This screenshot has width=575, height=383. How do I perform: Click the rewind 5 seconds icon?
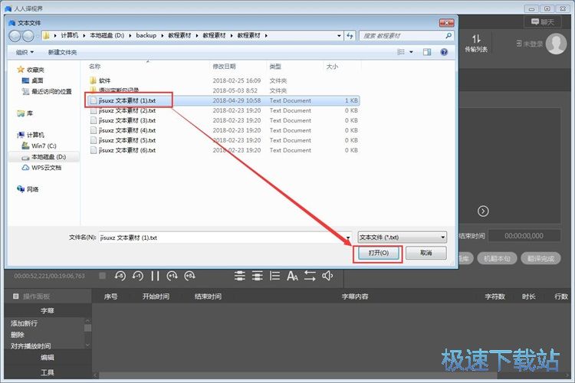click(x=120, y=276)
